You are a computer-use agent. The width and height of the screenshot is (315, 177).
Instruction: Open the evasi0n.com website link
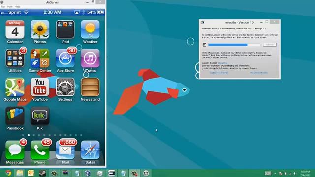[258, 73]
